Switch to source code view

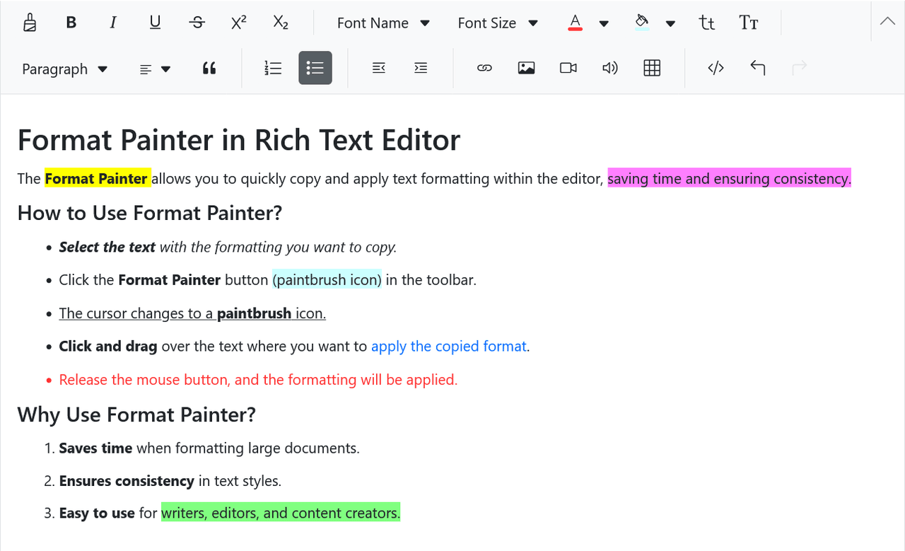click(x=716, y=68)
